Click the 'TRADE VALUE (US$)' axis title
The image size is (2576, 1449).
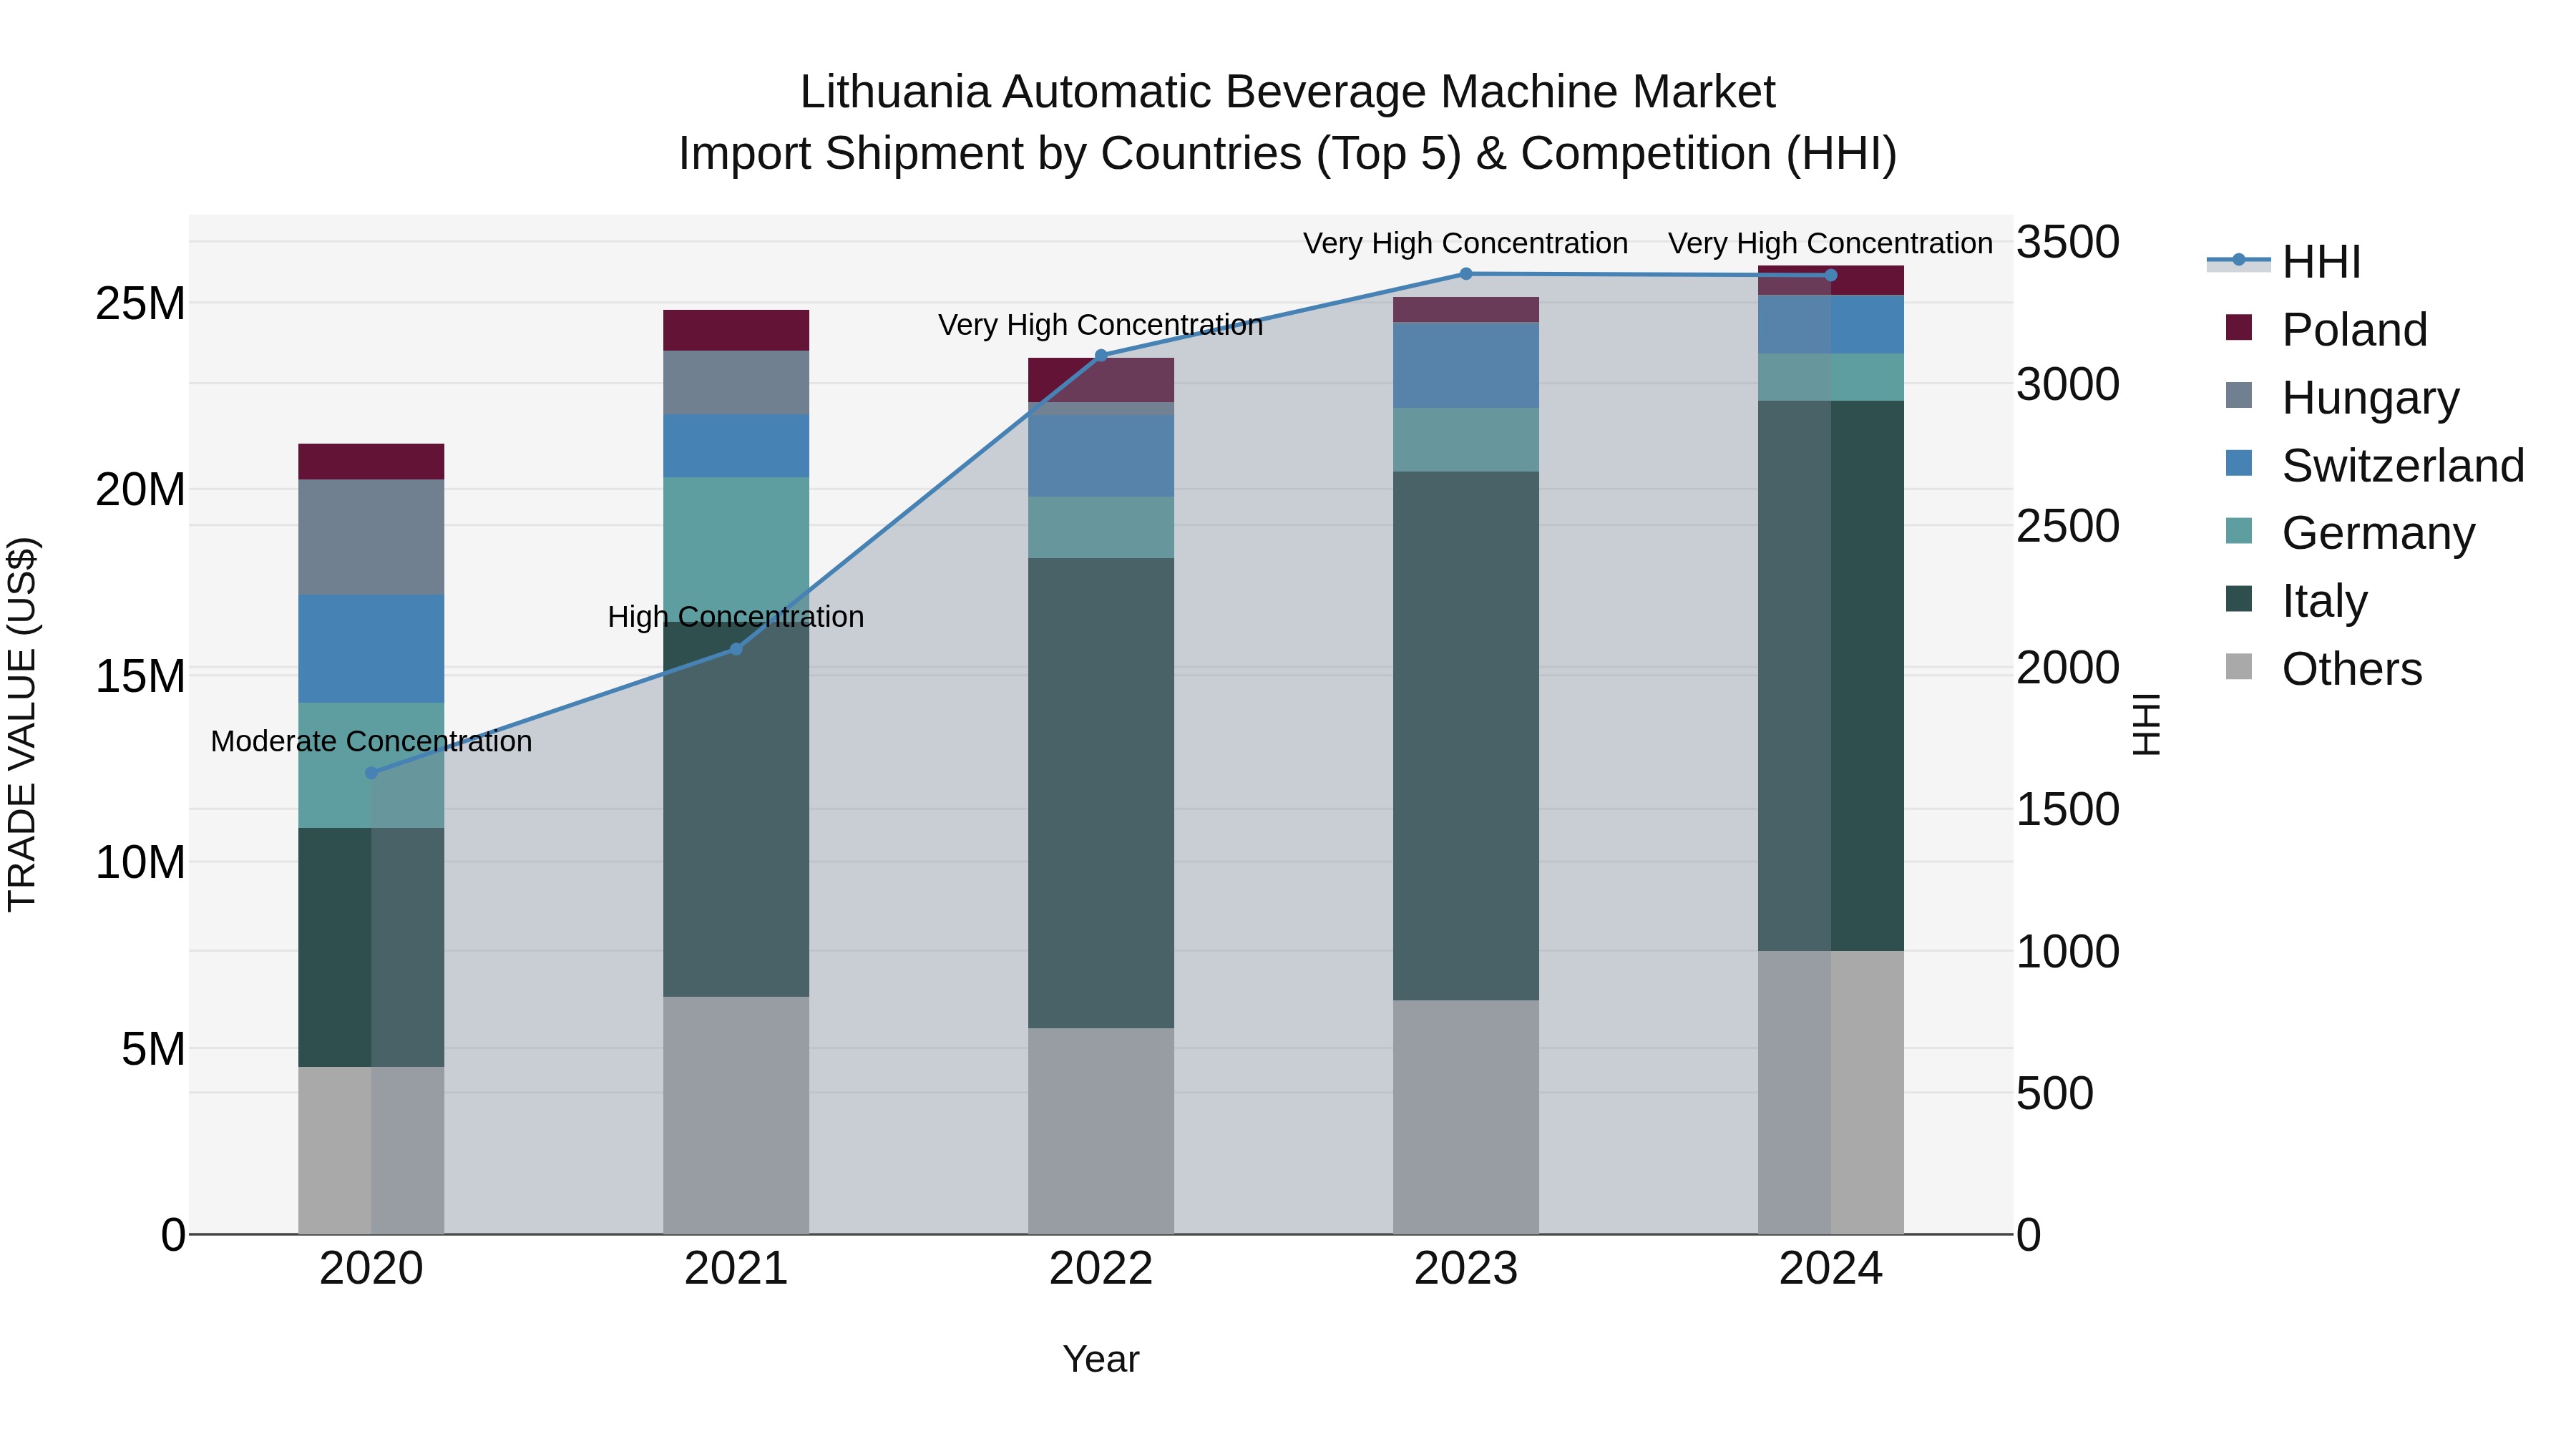tap(22, 724)
